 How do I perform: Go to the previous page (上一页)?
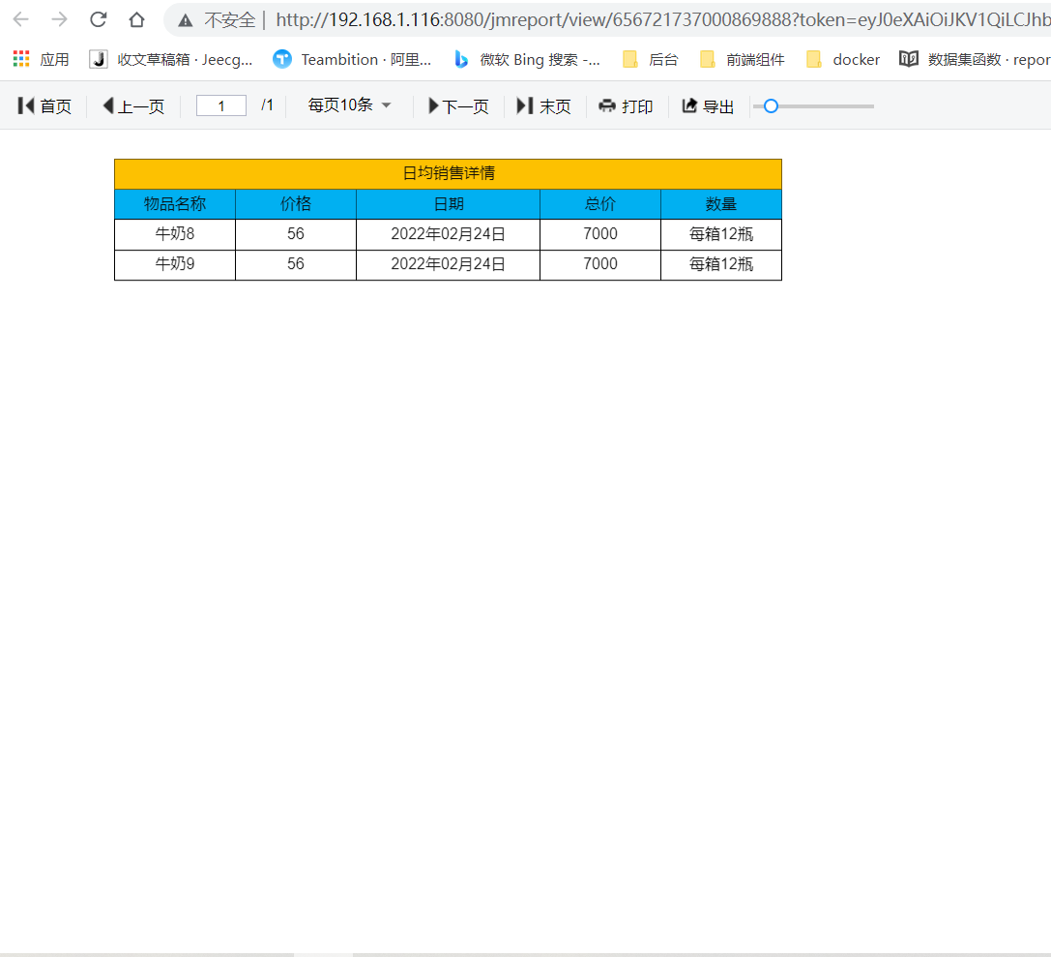pos(133,106)
